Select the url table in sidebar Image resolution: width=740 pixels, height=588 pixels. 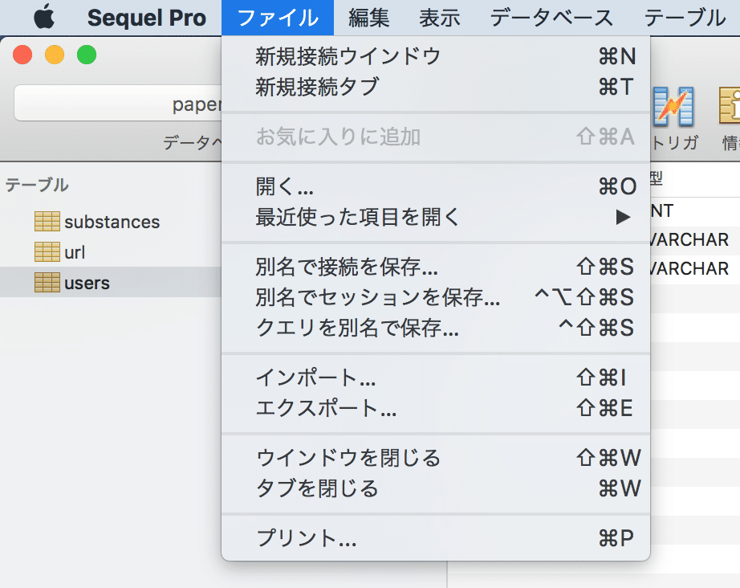[111, 251]
